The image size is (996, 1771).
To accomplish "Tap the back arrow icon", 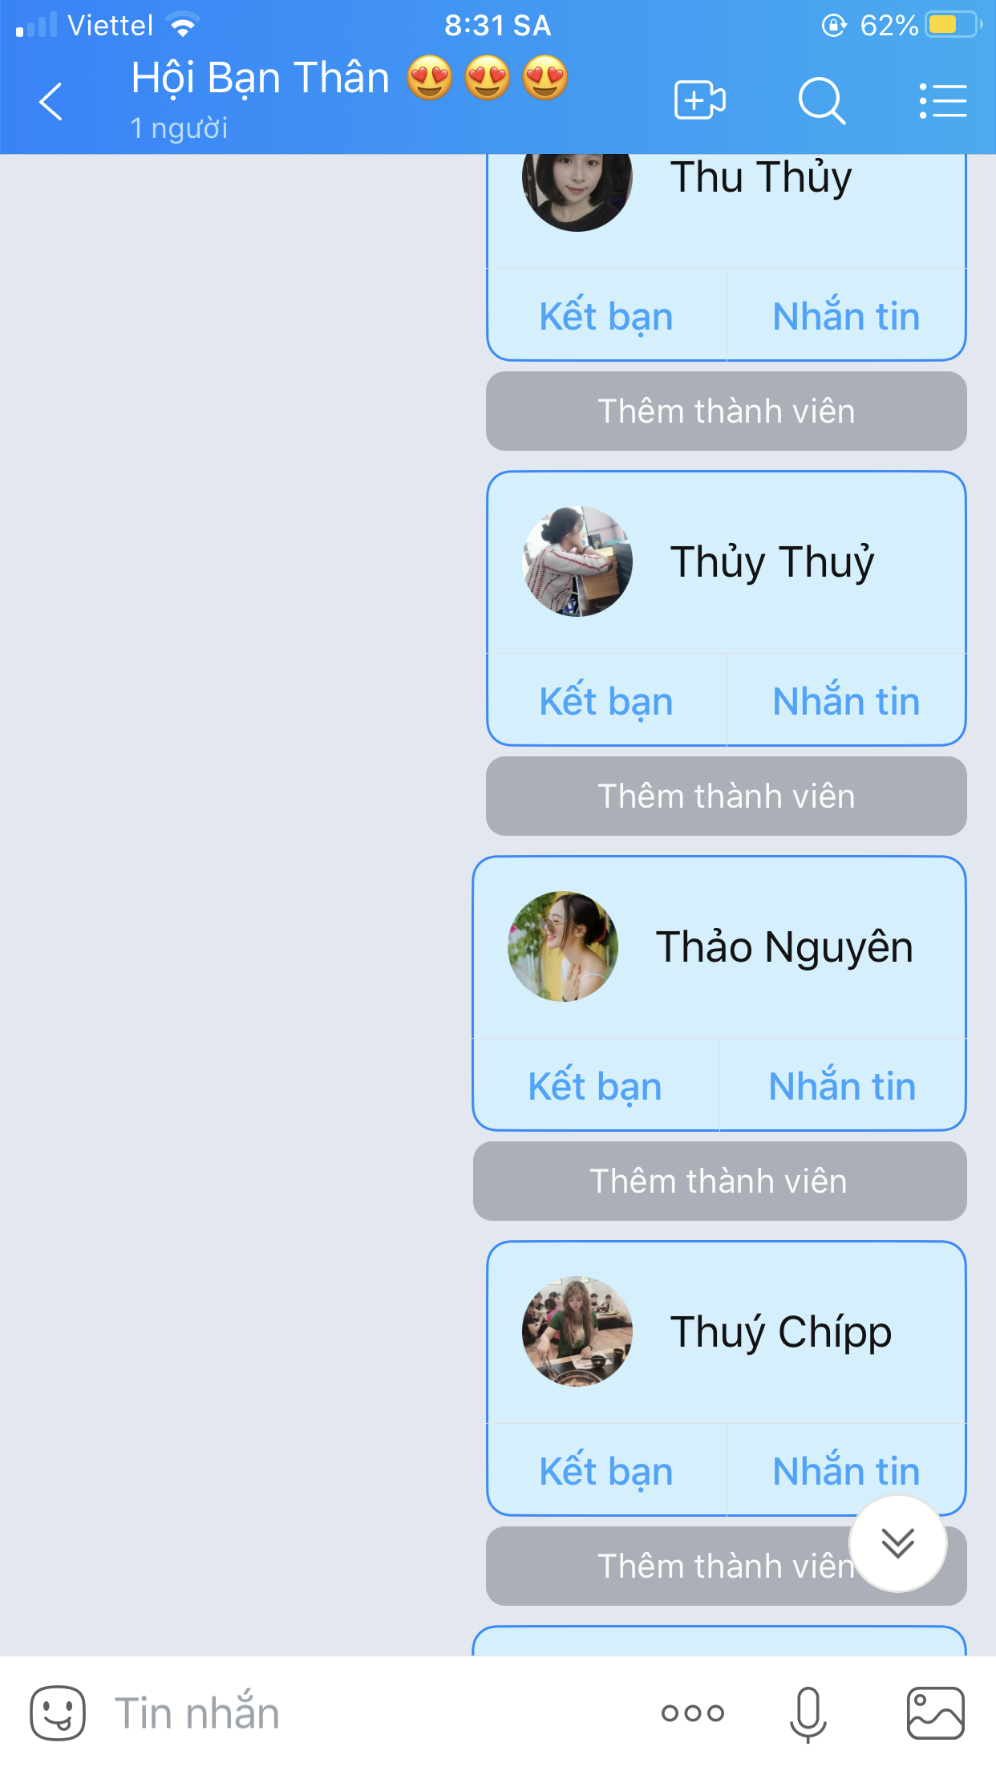I will pyautogui.click(x=51, y=101).
